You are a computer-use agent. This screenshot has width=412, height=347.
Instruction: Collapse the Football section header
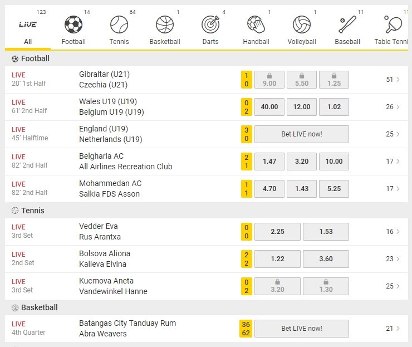36,58
